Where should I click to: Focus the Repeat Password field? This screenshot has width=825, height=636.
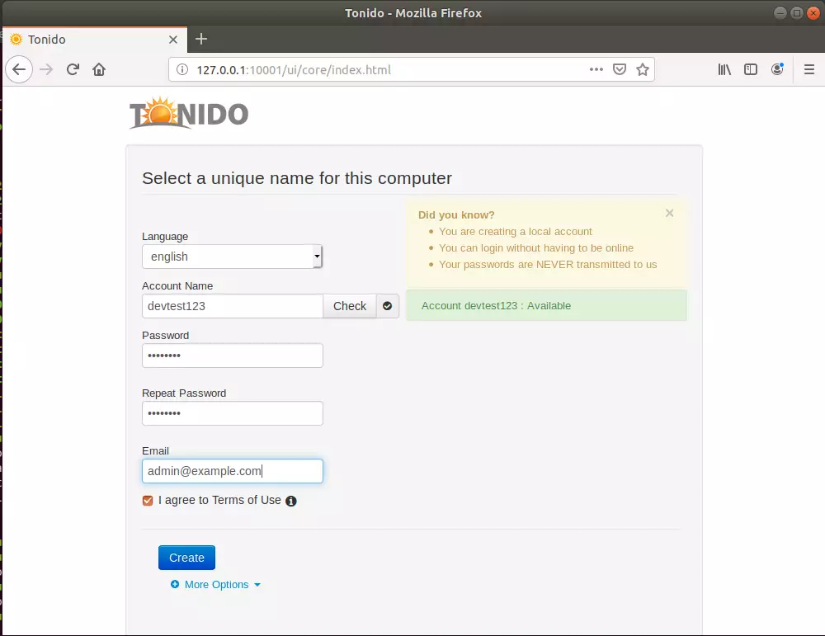[x=232, y=413]
